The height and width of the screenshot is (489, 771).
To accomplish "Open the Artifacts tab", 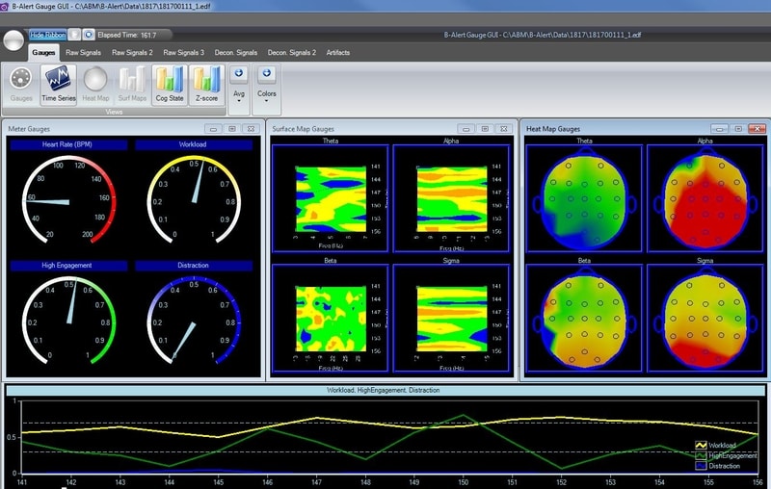I will pyautogui.click(x=338, y=52).
